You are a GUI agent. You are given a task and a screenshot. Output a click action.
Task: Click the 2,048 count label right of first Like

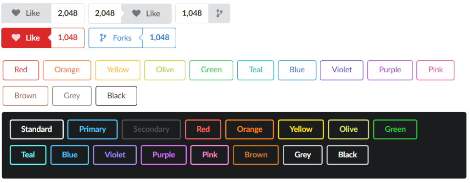[x=67, y=13]
